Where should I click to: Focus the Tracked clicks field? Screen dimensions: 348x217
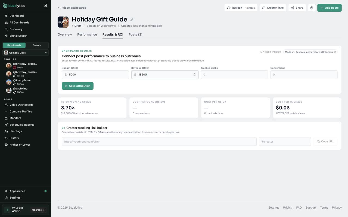(x=234, y=75)
